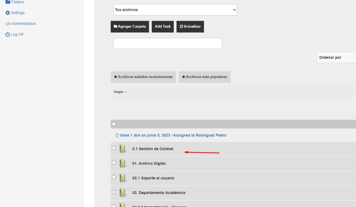Tick the checkbox for 02.1 Soporte al usuario
Image resolution: width=356 pixels, height=207 pixels.
click(x=114, y=177)
